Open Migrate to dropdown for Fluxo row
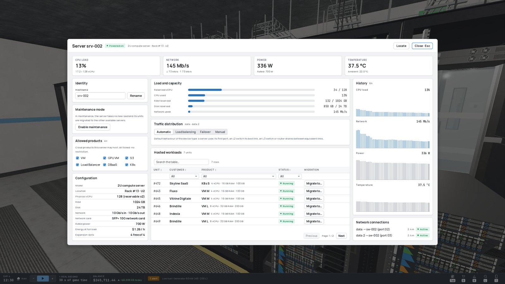The width and height of the screenshot is (505, 284). coord(314,191)
